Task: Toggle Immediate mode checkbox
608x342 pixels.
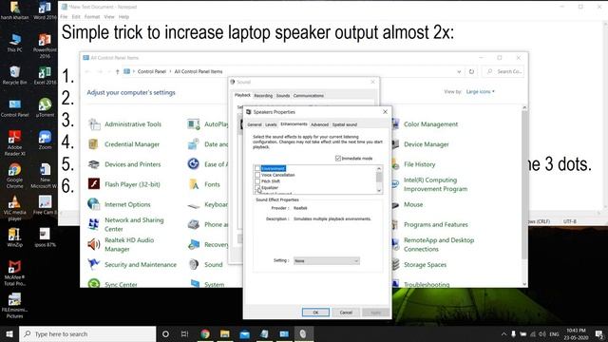Action: click(338, 159)
